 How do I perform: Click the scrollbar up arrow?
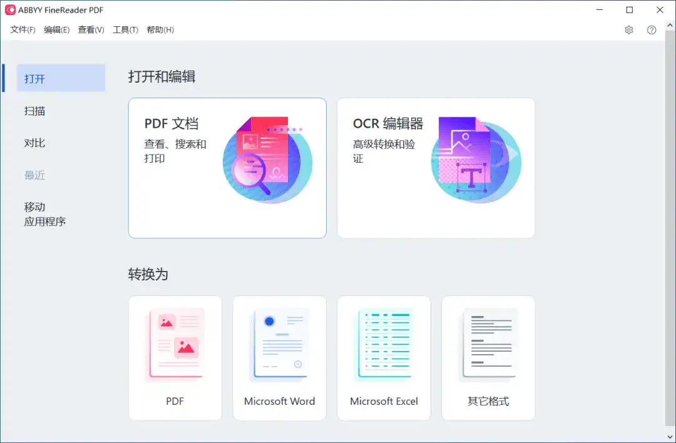pos(670,26)
